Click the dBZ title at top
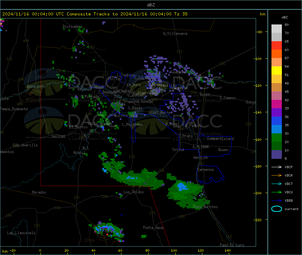This screenshot has height=255, width=302. click(x=151, y=5)
